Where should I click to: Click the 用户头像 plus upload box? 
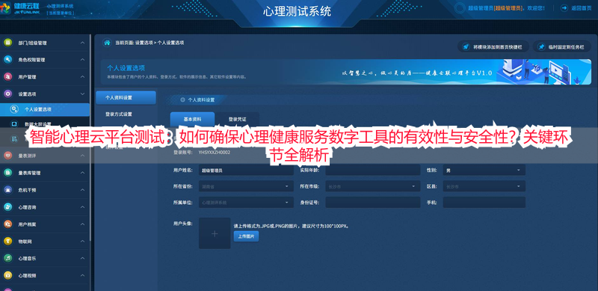[x=215, y=233]
